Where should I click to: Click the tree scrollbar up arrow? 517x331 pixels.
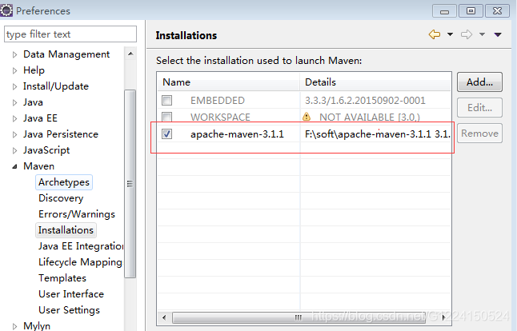(x=130, y=54)
